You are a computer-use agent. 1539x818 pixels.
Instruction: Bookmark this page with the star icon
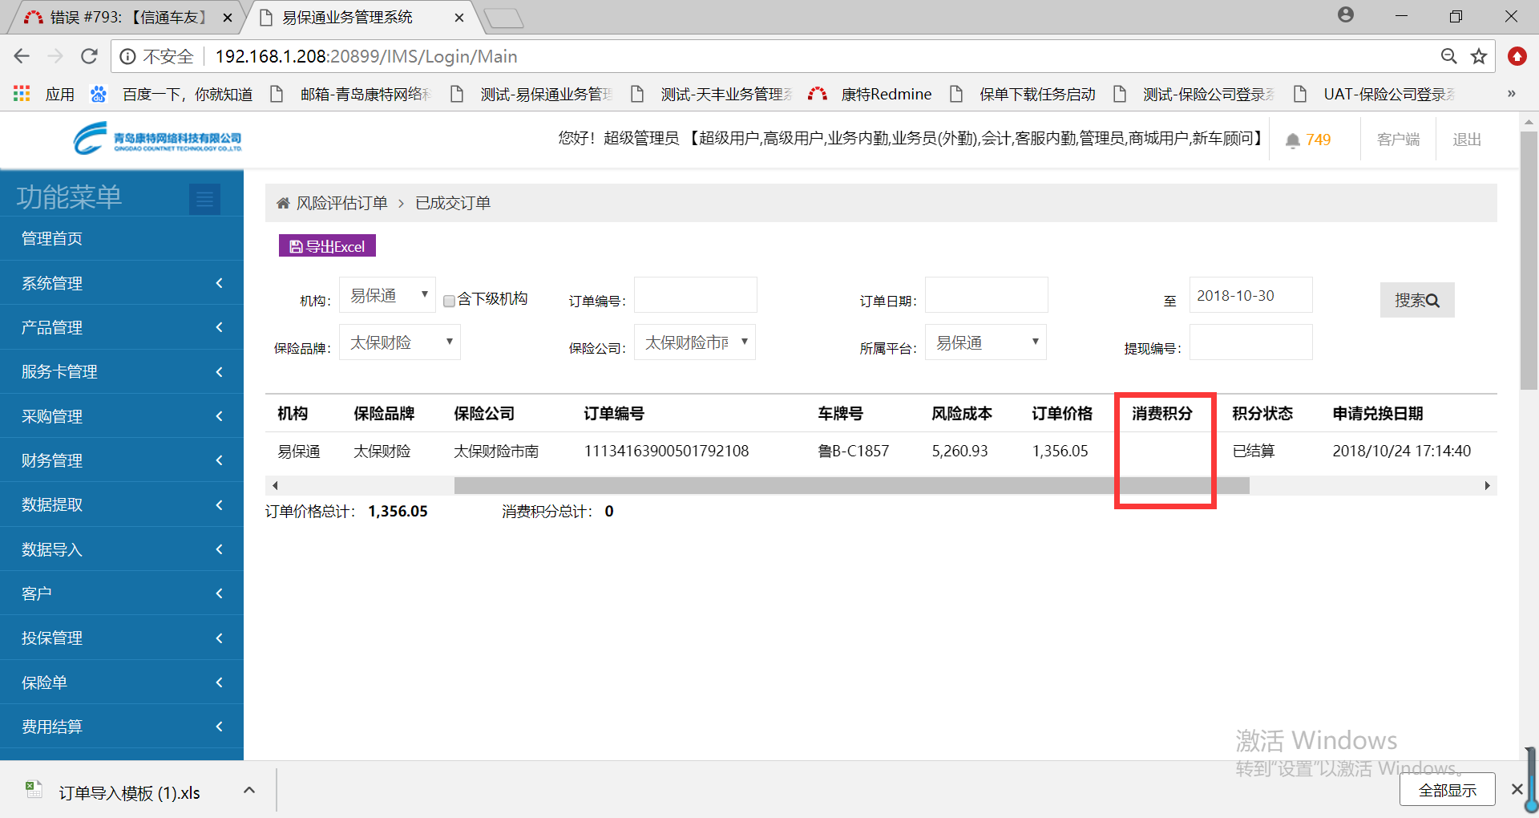1479,56
